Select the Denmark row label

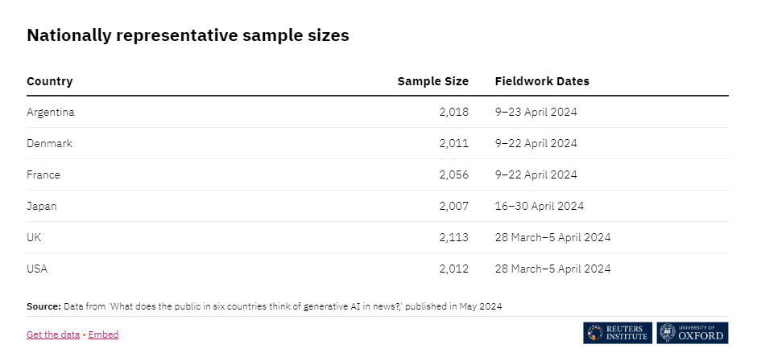49,143
